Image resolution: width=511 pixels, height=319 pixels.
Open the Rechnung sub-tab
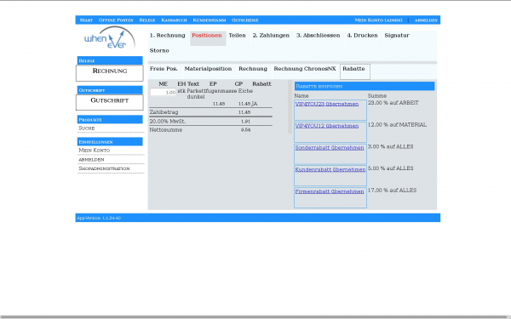point(253,69)
